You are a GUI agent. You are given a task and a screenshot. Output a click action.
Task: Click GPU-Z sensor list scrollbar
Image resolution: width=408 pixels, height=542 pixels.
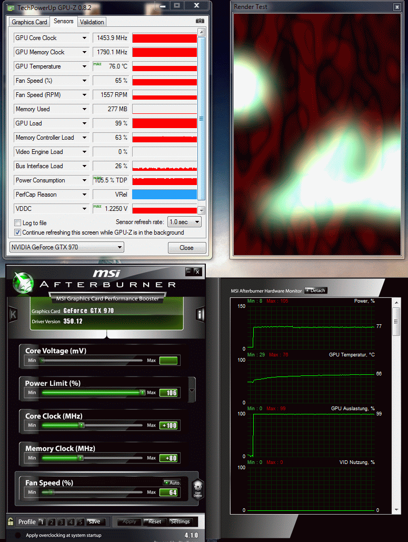coord(202,119)
